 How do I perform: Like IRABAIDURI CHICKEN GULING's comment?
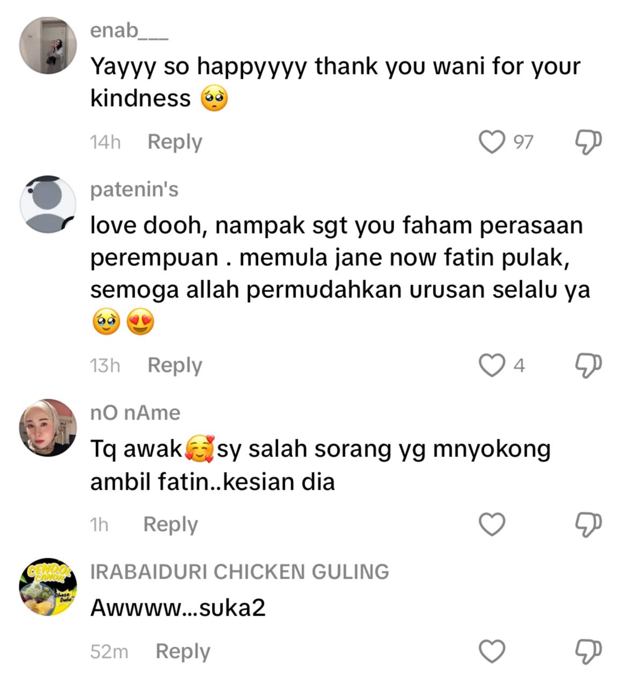[492, 651]
